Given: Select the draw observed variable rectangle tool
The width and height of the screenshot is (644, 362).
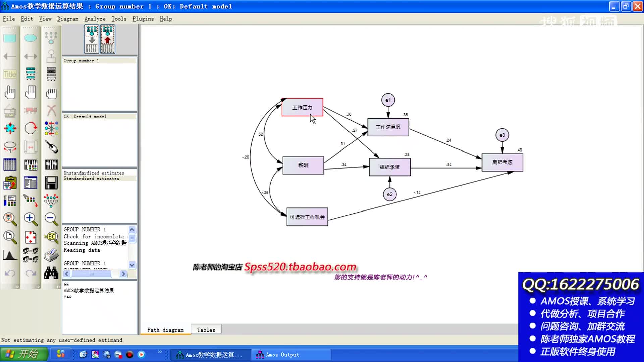Looking at the screenshot, I should pyautogui.click(x=10, y=38).
